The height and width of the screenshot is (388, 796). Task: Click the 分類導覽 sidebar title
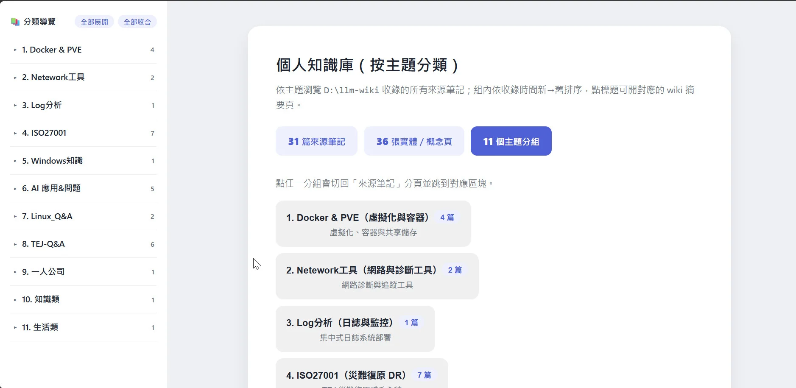point(39,22)
